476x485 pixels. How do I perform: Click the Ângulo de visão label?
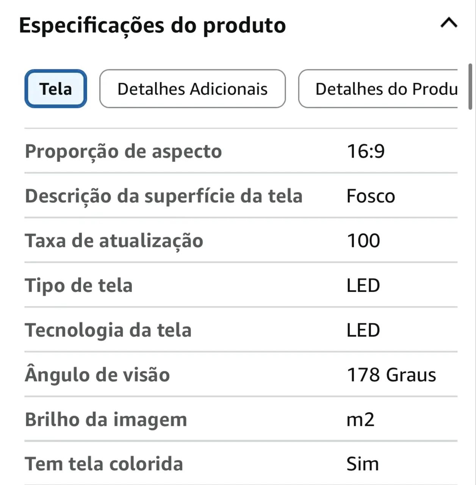[x=97, y=375]
